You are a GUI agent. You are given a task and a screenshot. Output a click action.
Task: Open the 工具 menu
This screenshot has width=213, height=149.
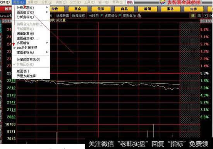click(x=89, y=2)
